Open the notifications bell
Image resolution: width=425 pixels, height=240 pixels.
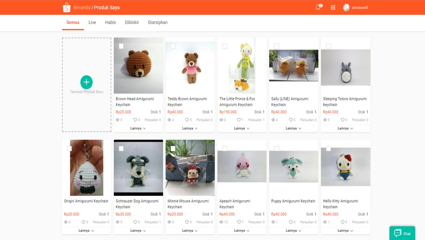318,8
